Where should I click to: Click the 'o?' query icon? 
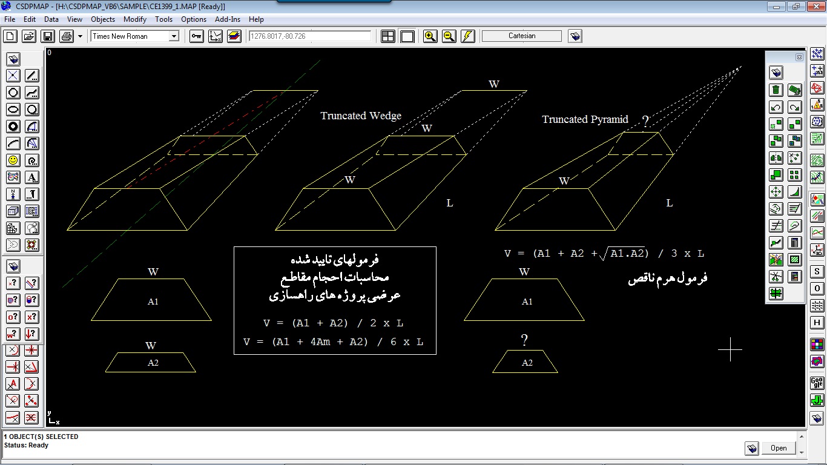click(x=13, y=317)
